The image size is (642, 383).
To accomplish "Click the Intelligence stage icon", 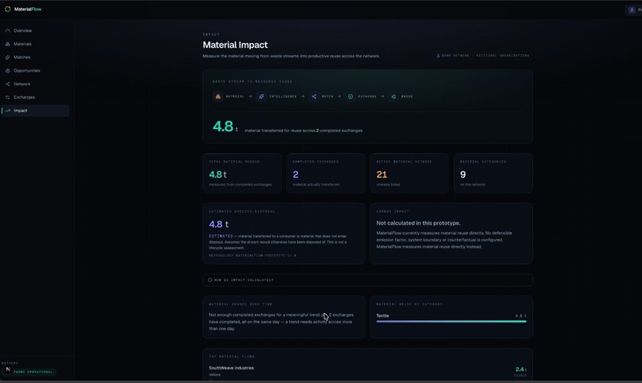I will tap(261, 96).
